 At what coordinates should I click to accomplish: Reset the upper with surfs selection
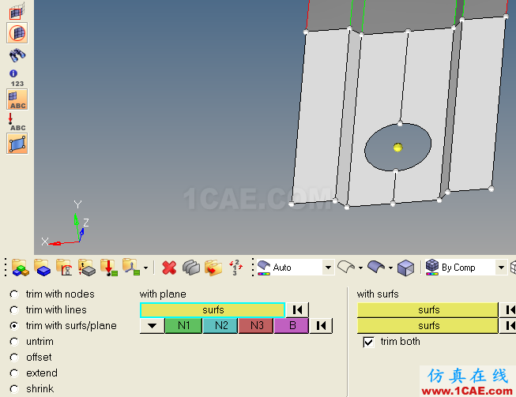(508, 310)
